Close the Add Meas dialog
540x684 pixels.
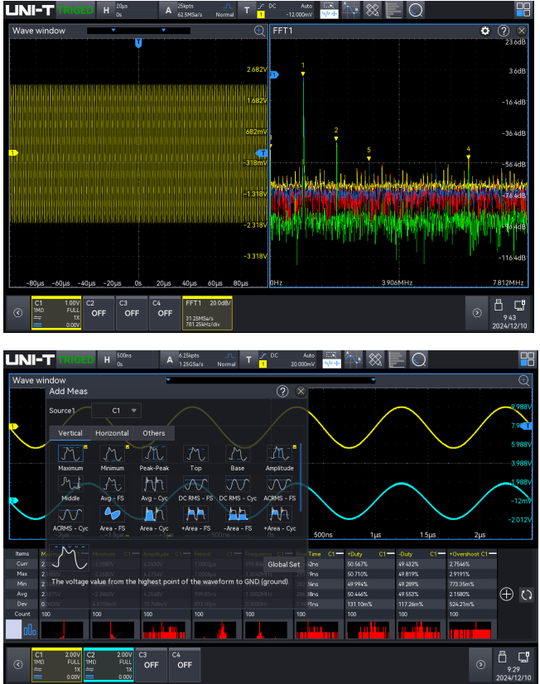click(301, 391)
